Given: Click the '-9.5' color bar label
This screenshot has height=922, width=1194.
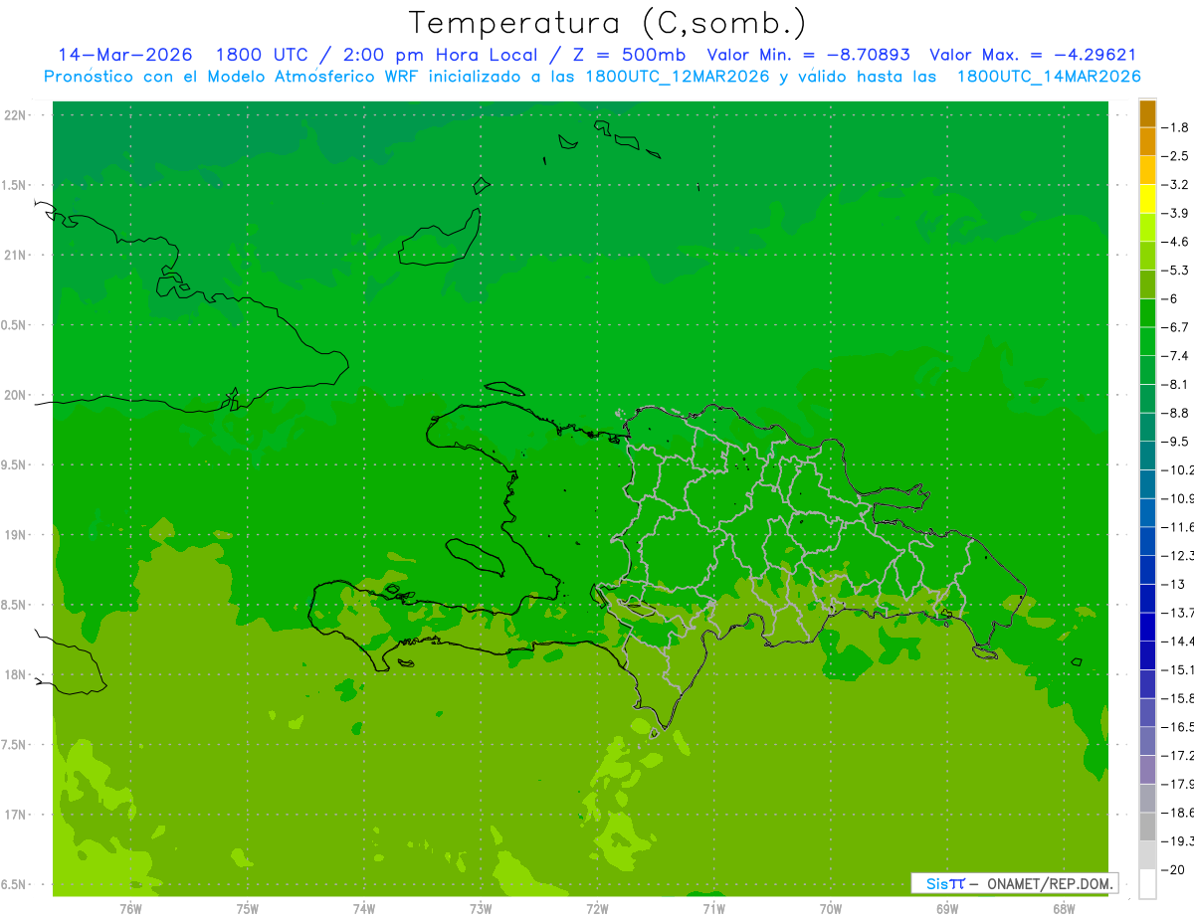Looking at the screenshot, I should tap(1175, 442).
